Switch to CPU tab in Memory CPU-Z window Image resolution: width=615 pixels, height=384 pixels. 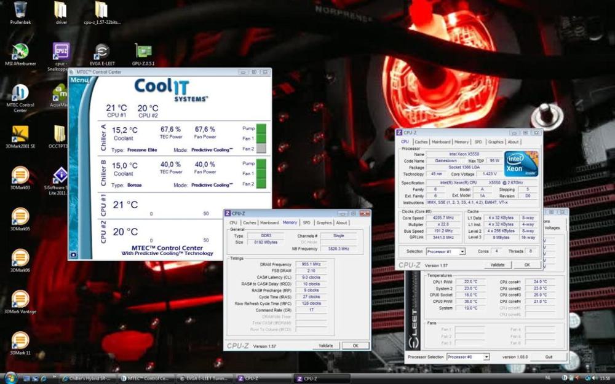click(233, 222)
